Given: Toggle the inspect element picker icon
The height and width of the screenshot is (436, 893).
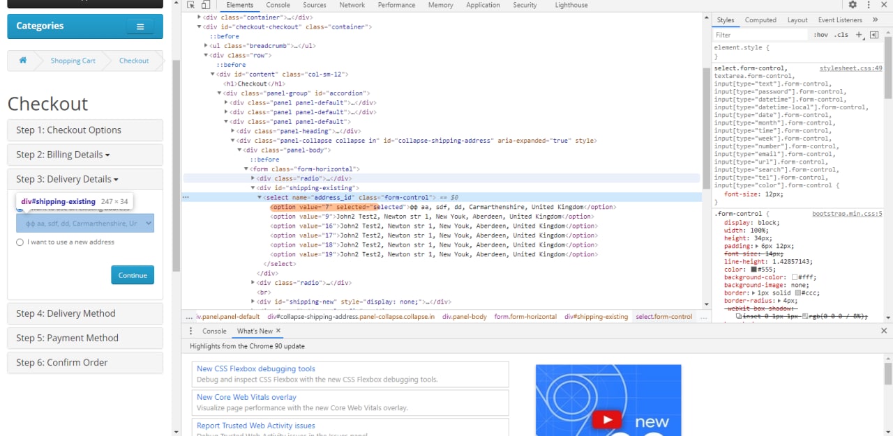Looking at the screenshot, I should click(x=191, y=5).
